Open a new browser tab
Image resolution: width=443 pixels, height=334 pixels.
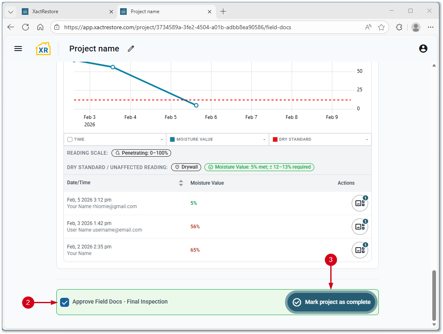223,12
